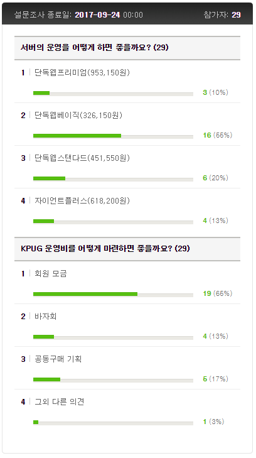Click the 바자회 option label

(x=45, y=316)
